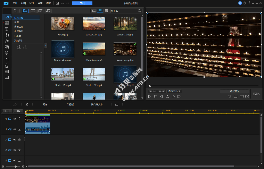
Task: Open the preview fit size dropdown
Action: click(174, 91)
